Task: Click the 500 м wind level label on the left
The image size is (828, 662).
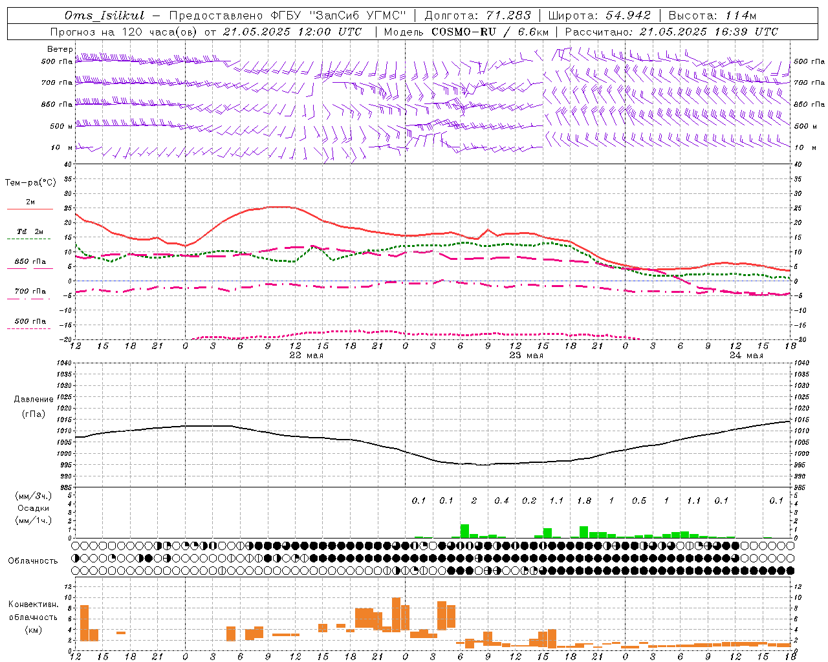Action: (x=61, y=126)
